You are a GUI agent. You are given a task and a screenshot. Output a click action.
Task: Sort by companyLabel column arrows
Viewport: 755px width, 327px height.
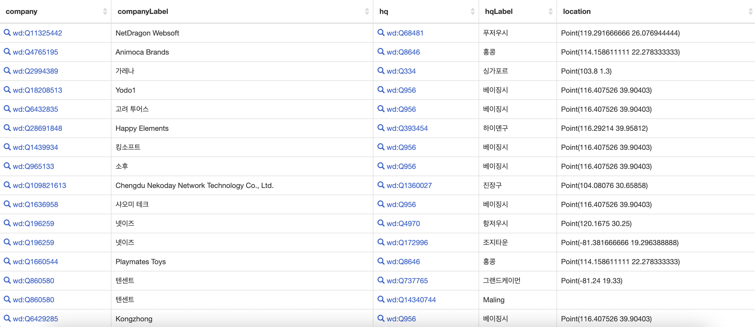367,11
